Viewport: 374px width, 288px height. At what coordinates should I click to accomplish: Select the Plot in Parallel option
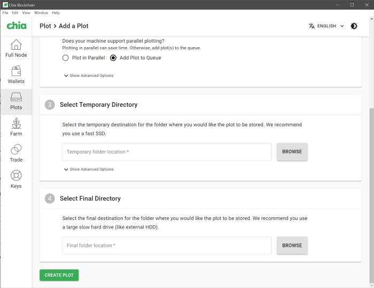point(66,58)
